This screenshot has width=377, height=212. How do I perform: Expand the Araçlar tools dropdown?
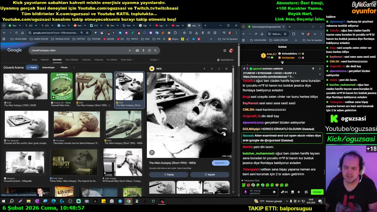click(154, 60)
